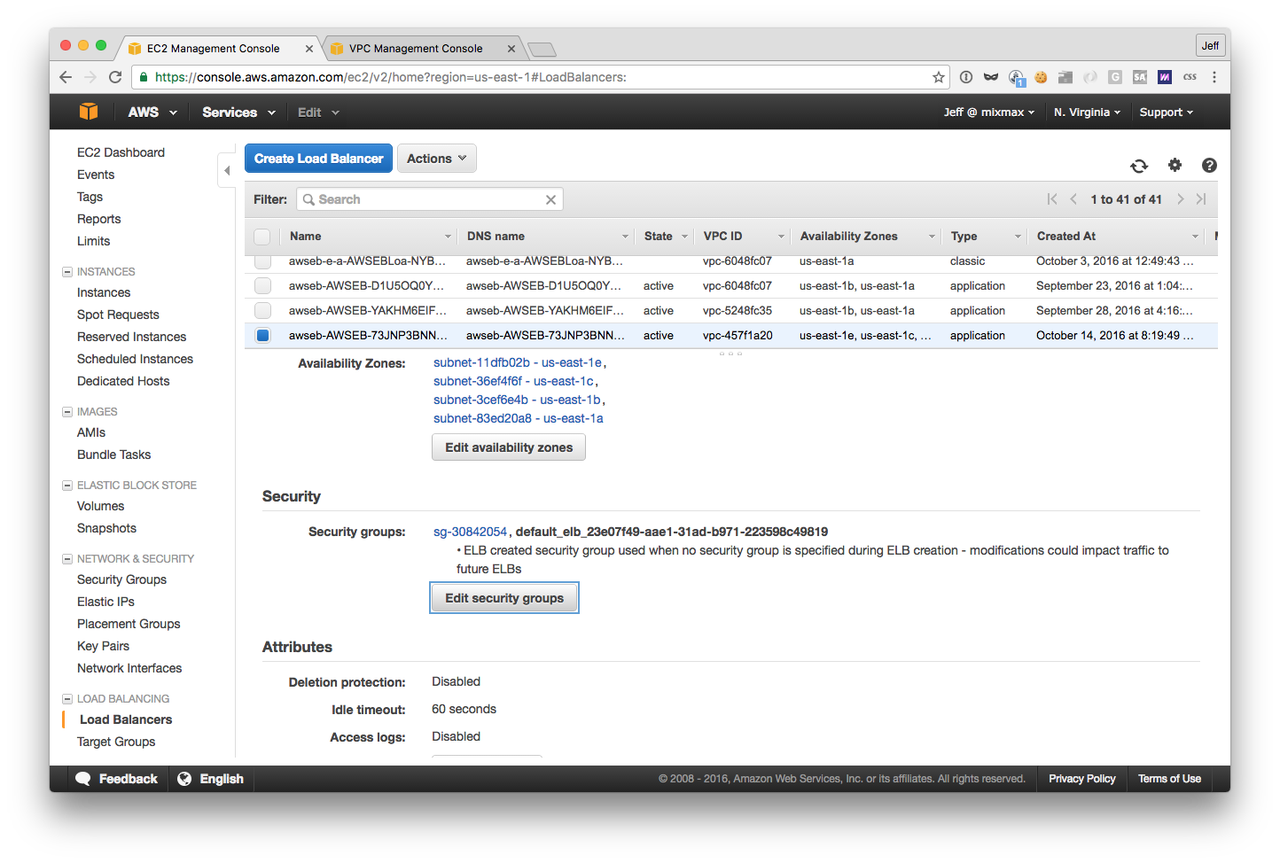Check the awseb-e-a-AWSEBLoa-NYB row checkbox
The width and height of the screenshot is (1280, 863).
262,261
